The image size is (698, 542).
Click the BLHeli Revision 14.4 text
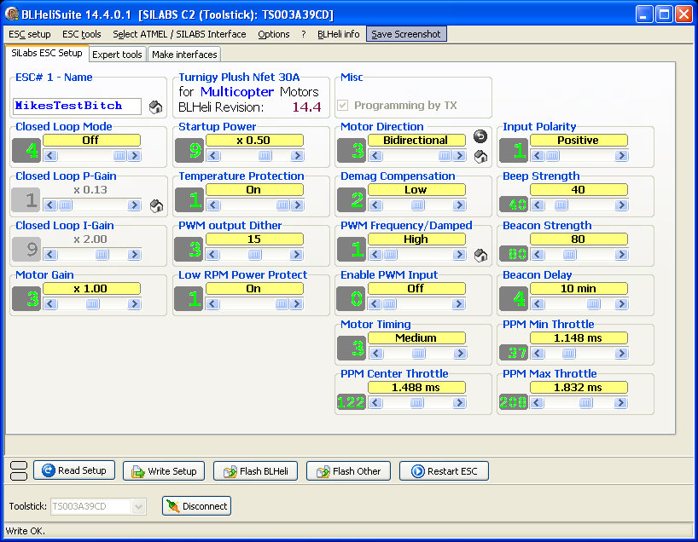249,107
